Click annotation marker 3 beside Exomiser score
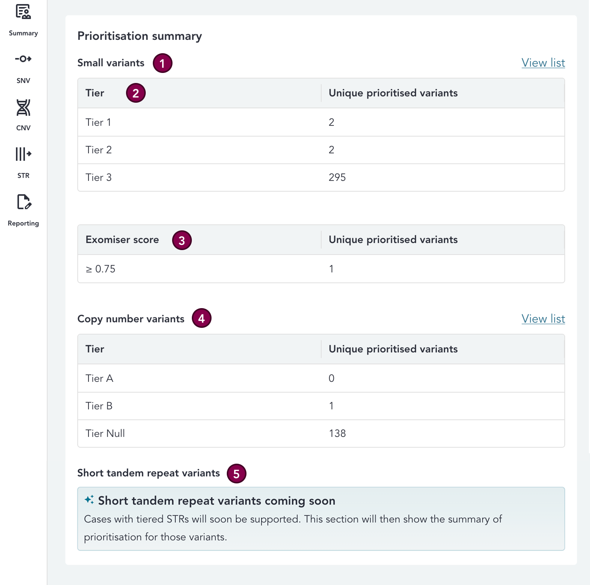 (x=182, y=240)
